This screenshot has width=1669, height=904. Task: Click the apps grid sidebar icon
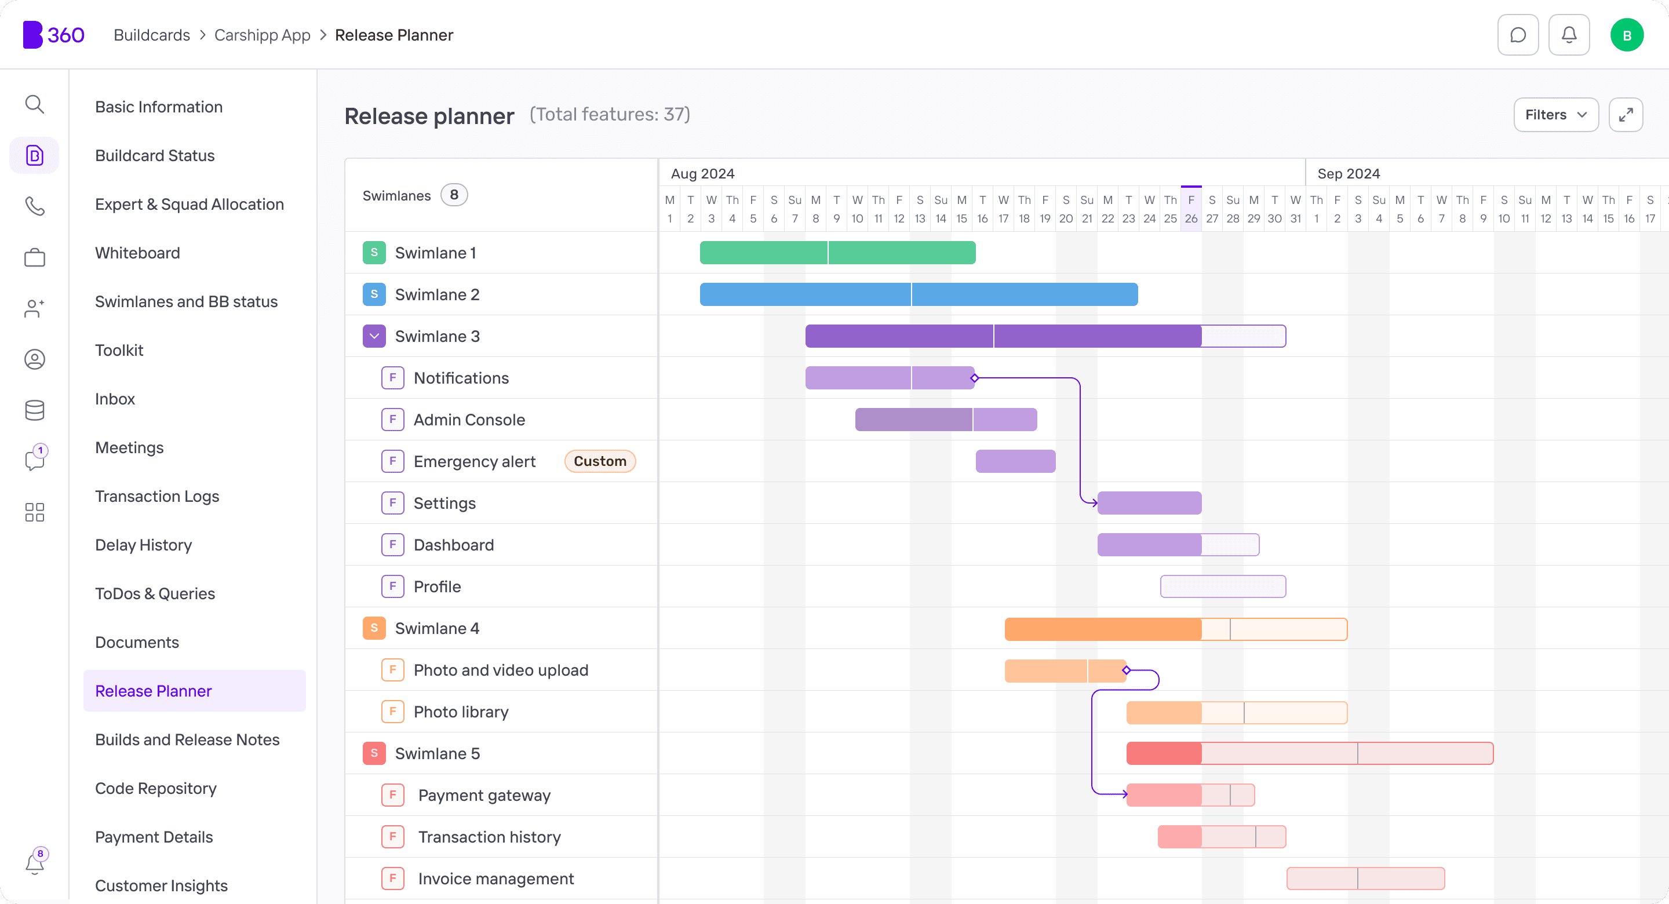[34, 512]
